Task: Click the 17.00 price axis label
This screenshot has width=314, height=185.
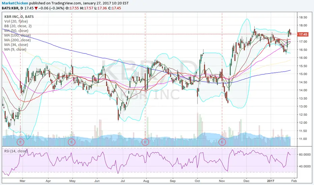Action: (303, 42)
